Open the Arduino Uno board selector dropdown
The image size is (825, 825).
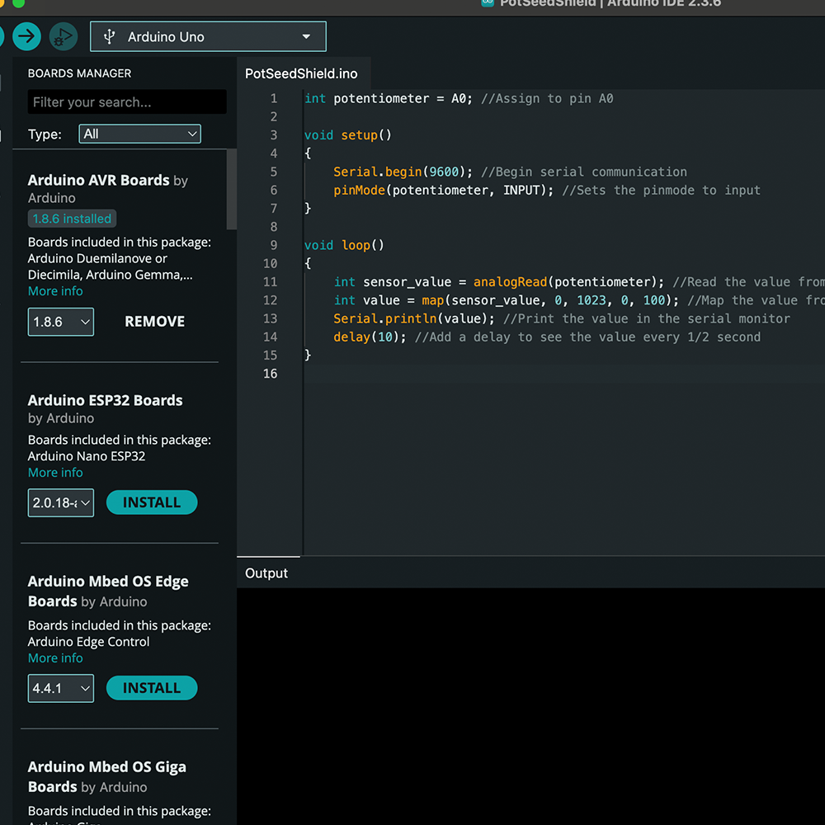click(x=207, y=36)
